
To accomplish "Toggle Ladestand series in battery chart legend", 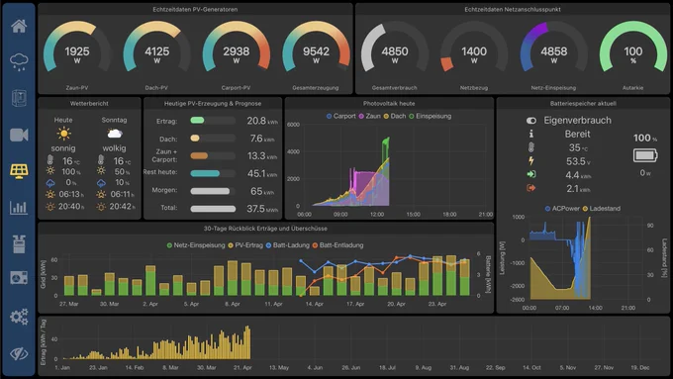I will pos(602,208).
